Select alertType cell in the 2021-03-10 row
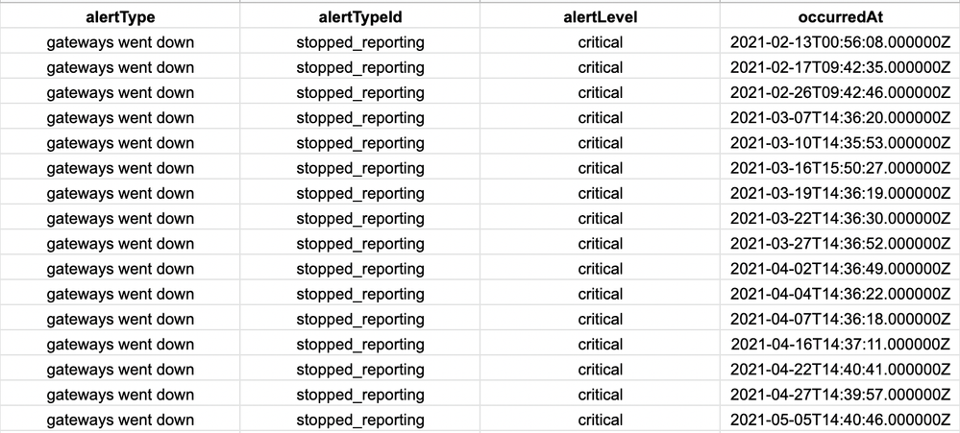This screenshot has height=433, width=960. click(x=120, y=143)
